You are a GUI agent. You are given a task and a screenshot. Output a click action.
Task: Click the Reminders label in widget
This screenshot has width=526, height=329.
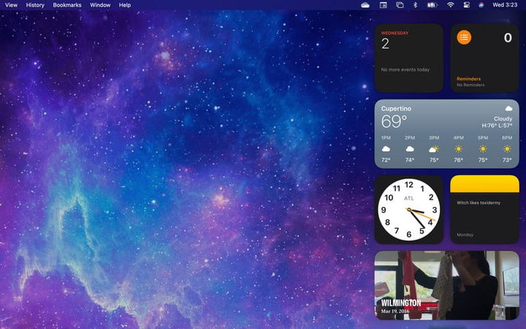click(468, 79)
